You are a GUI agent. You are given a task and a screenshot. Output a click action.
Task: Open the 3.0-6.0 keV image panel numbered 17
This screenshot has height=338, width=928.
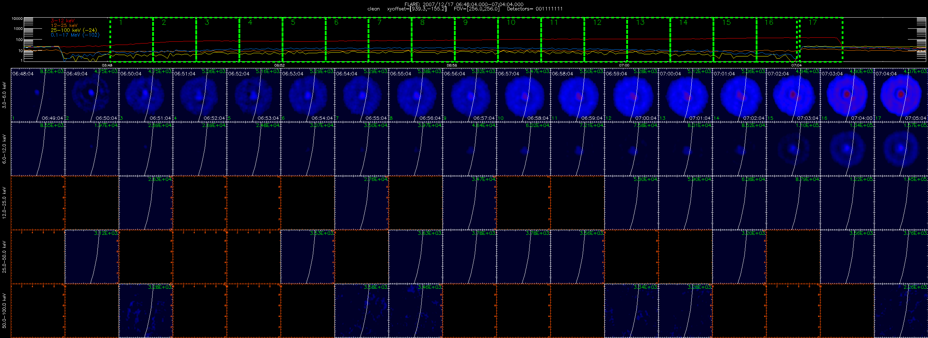click(901, 95)
